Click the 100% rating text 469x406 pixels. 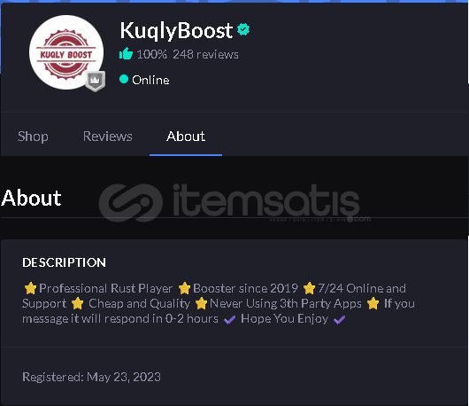152,54
